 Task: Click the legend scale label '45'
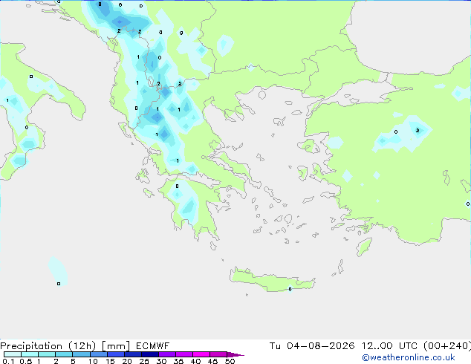(212, 361)
